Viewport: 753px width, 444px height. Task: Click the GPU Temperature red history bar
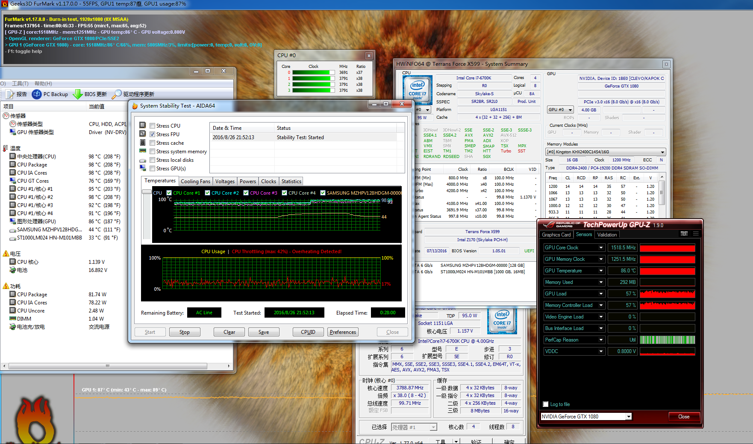pos(667,271)
